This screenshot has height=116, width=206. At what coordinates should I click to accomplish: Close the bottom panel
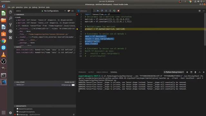204,72
